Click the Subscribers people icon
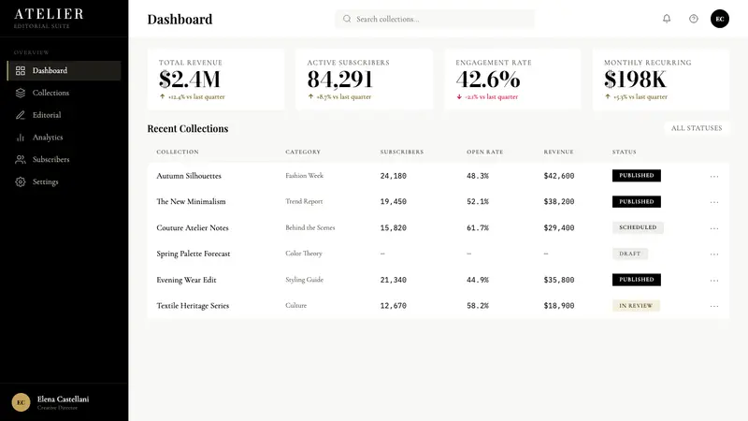Screen dimensions: 748x421 [20, 159]
